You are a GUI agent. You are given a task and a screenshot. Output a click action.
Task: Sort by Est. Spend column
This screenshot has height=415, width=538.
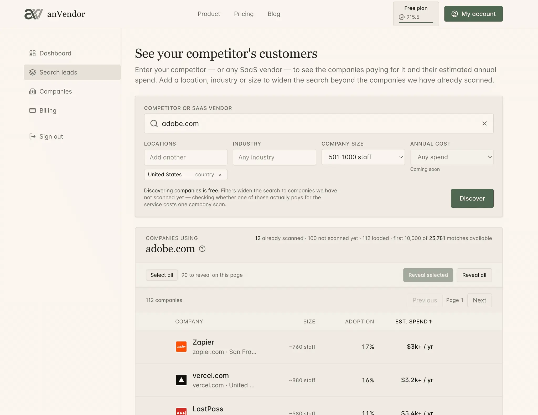[x=414, y=322]
